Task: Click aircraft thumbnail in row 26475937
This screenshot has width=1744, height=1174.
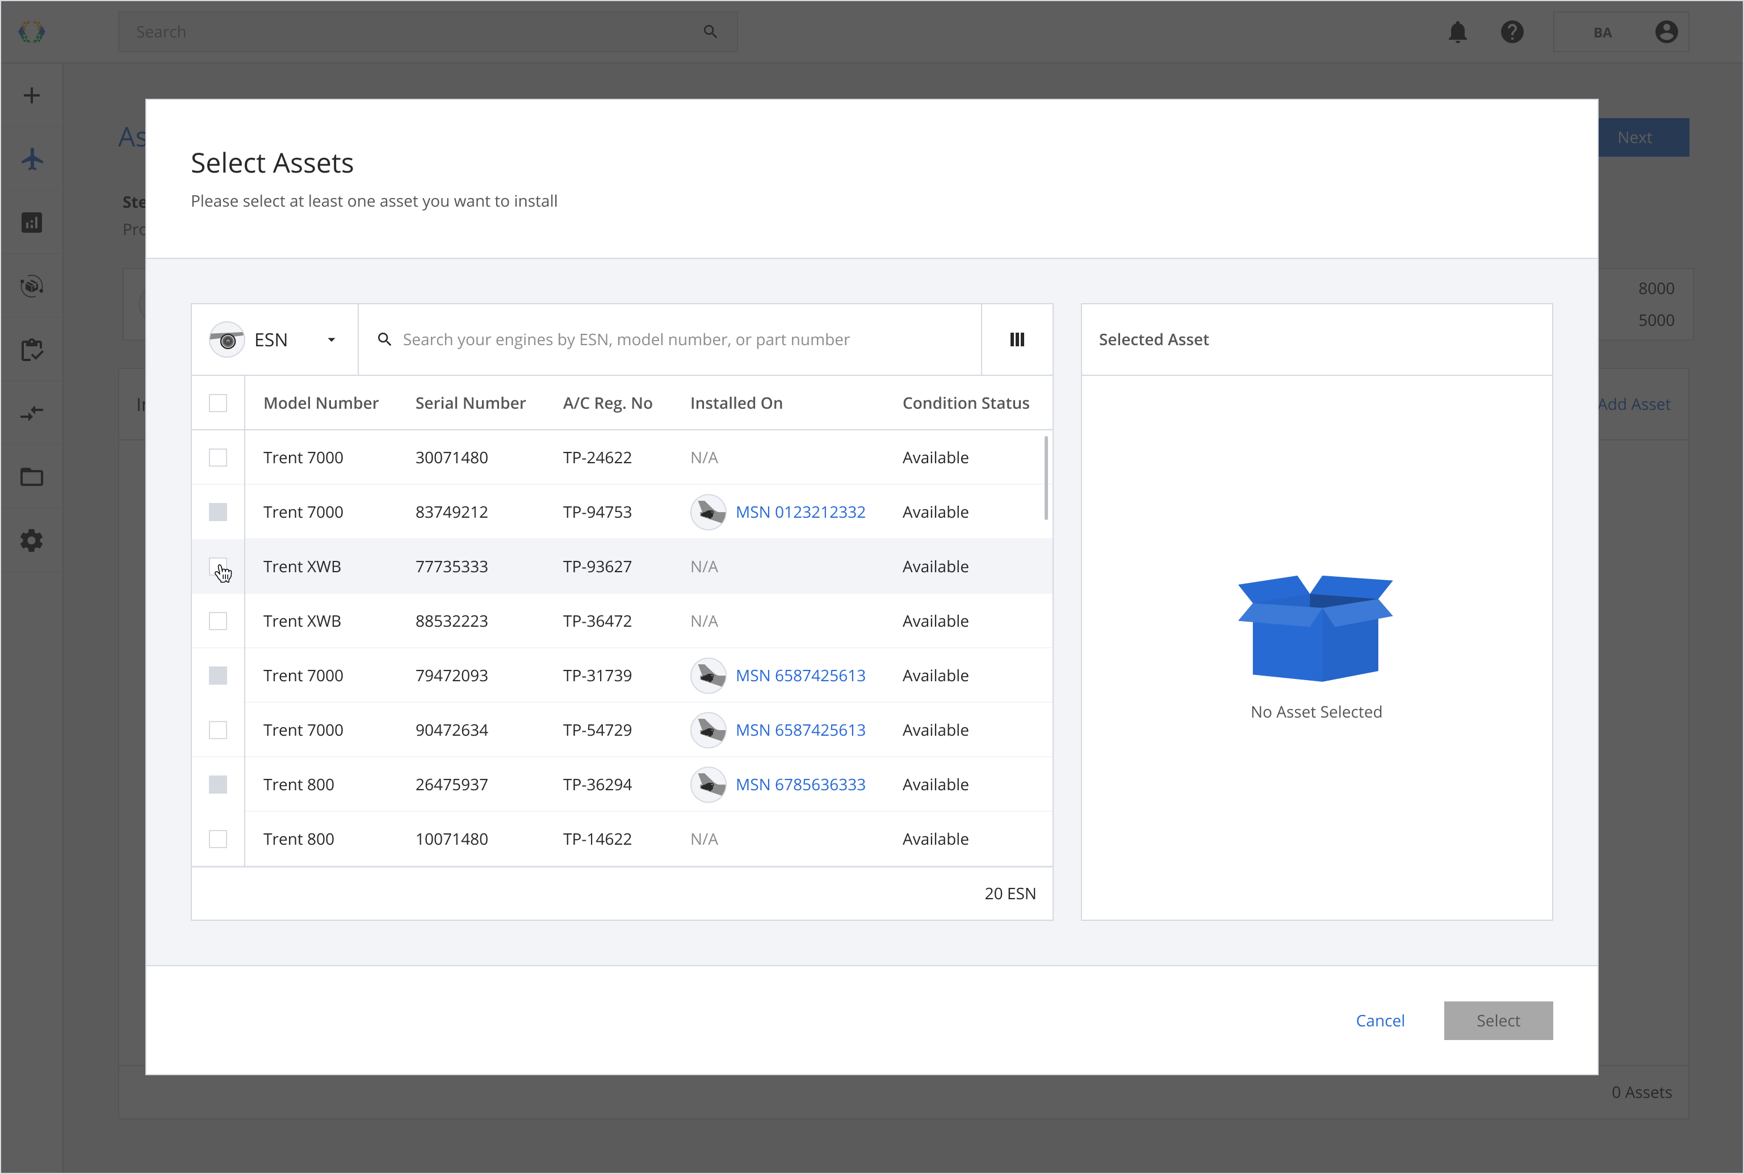Action: 707,785
